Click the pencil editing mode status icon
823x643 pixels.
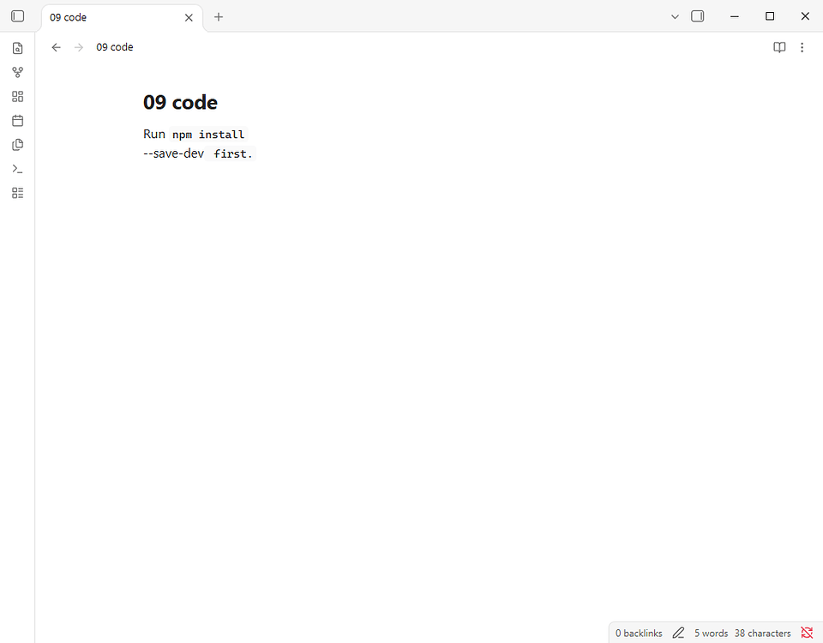[x=678, y=633]
